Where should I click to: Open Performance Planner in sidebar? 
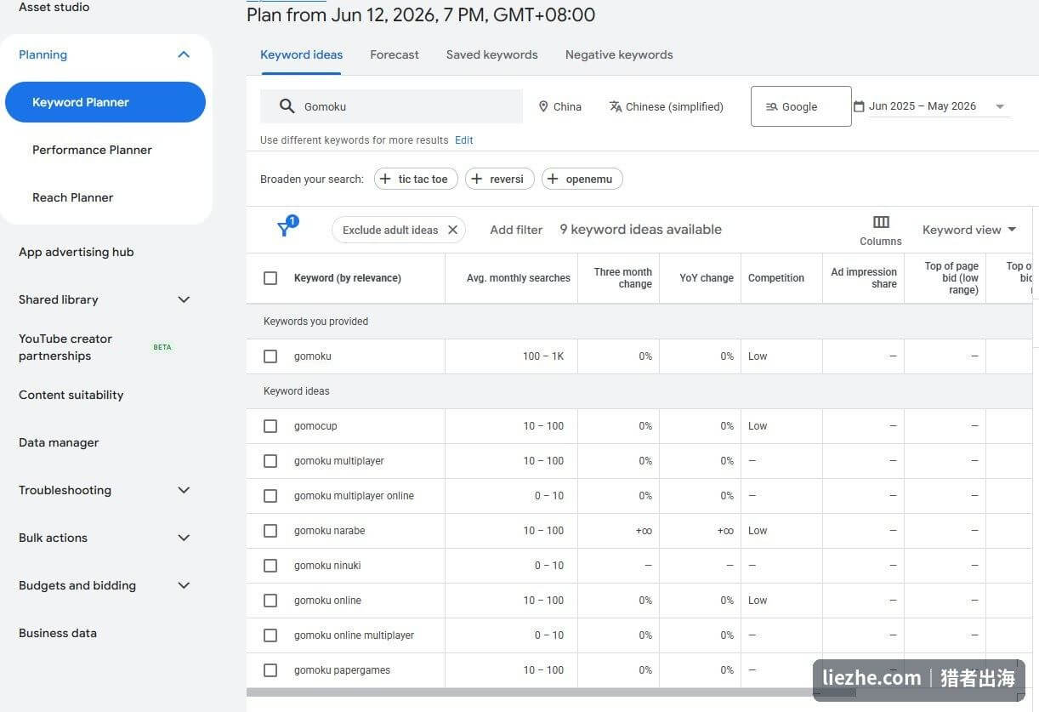[x=92, y=150]
